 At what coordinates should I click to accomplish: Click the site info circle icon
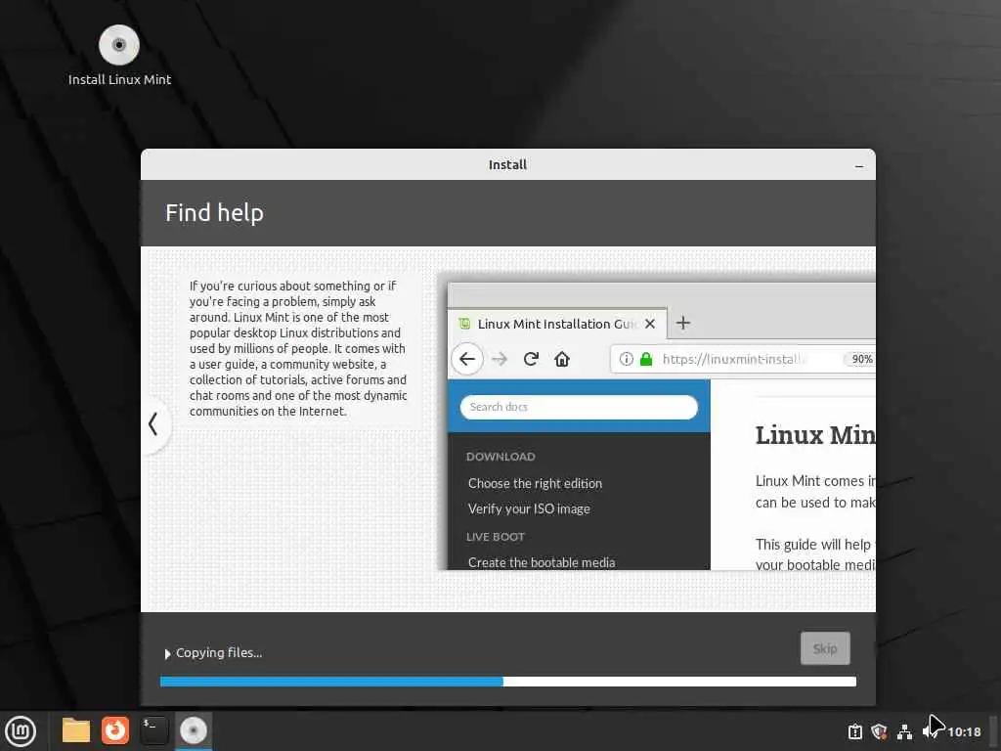627,359
